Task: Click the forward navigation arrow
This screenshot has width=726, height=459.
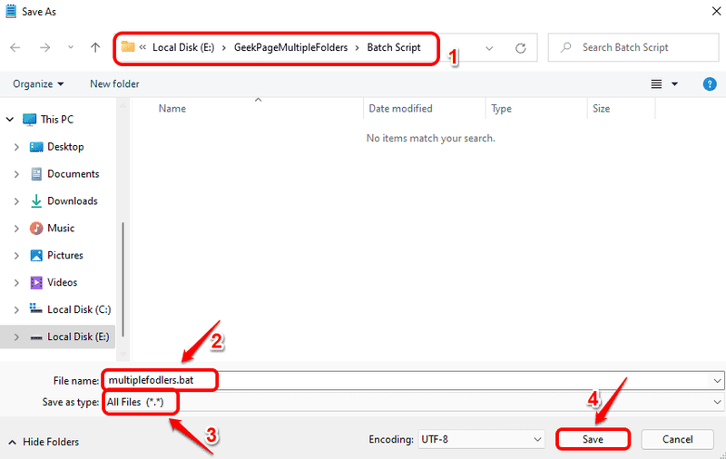Action: (x=44, y=48)
